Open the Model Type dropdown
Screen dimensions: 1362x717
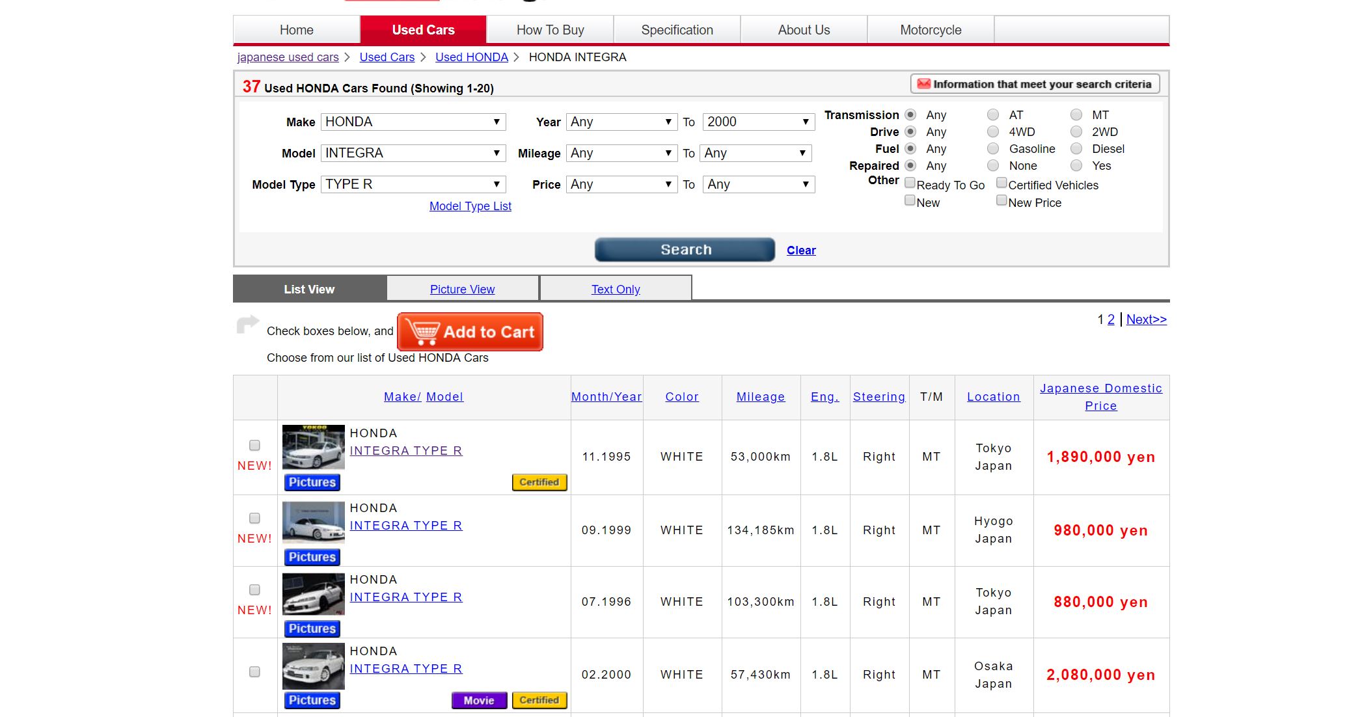(413, 184)
